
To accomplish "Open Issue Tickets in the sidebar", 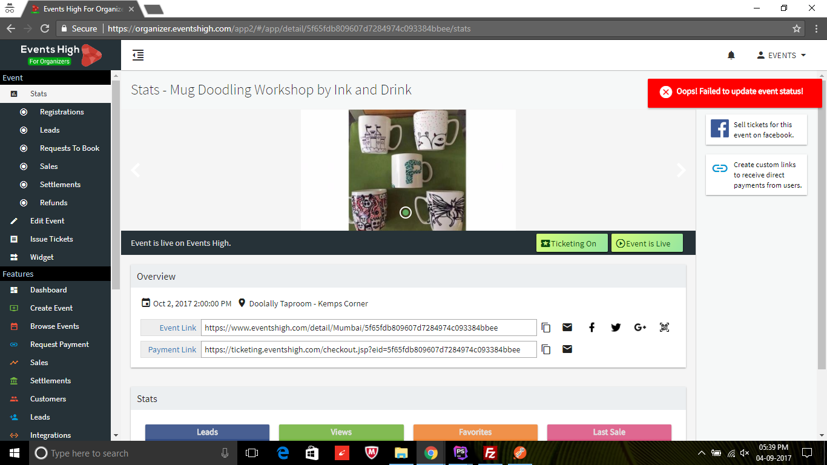I will point(56,239).
